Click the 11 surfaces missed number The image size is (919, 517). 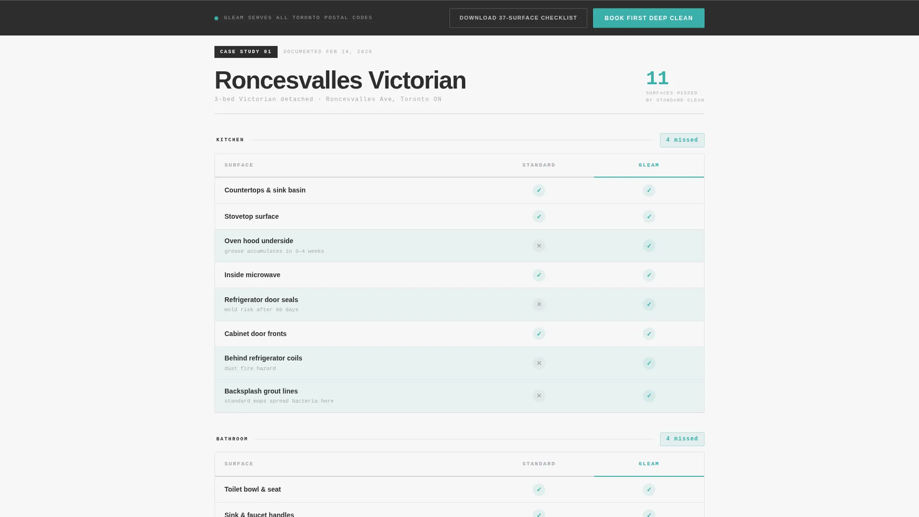pyautogui.click(x=657, y=79)
